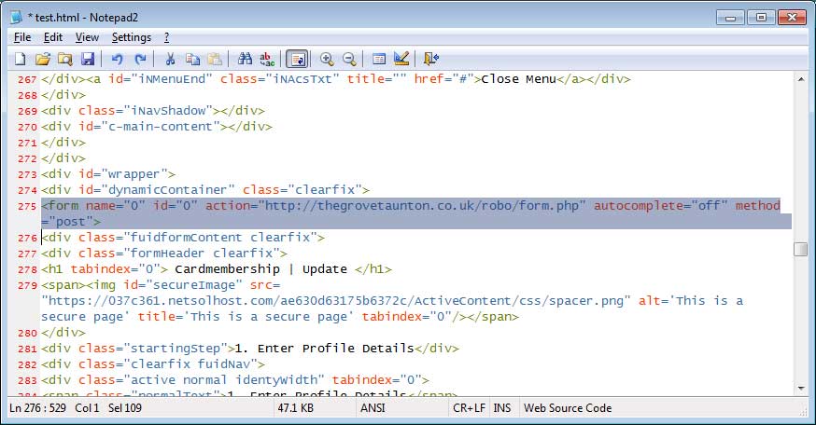
Task: Click the vertical scrollbar down arrow
Action: click(x=800, y=388)
